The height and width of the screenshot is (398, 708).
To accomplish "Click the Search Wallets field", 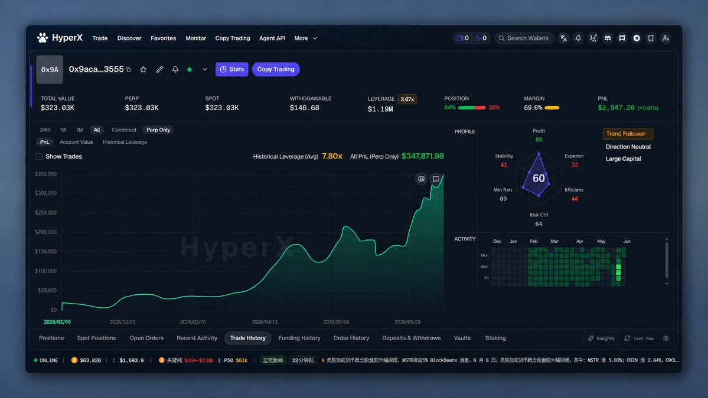I will (524, 38).
